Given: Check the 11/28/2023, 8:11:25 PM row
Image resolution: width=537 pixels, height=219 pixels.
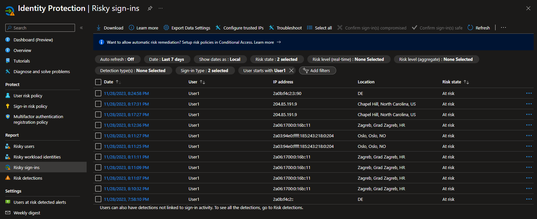Looking at the screenshot, I should [x=98, y=146].
